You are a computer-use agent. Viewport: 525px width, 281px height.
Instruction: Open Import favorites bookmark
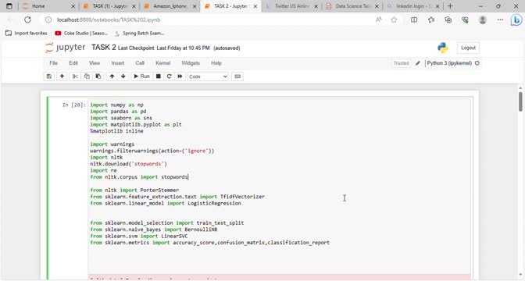(x=27, y=33)
